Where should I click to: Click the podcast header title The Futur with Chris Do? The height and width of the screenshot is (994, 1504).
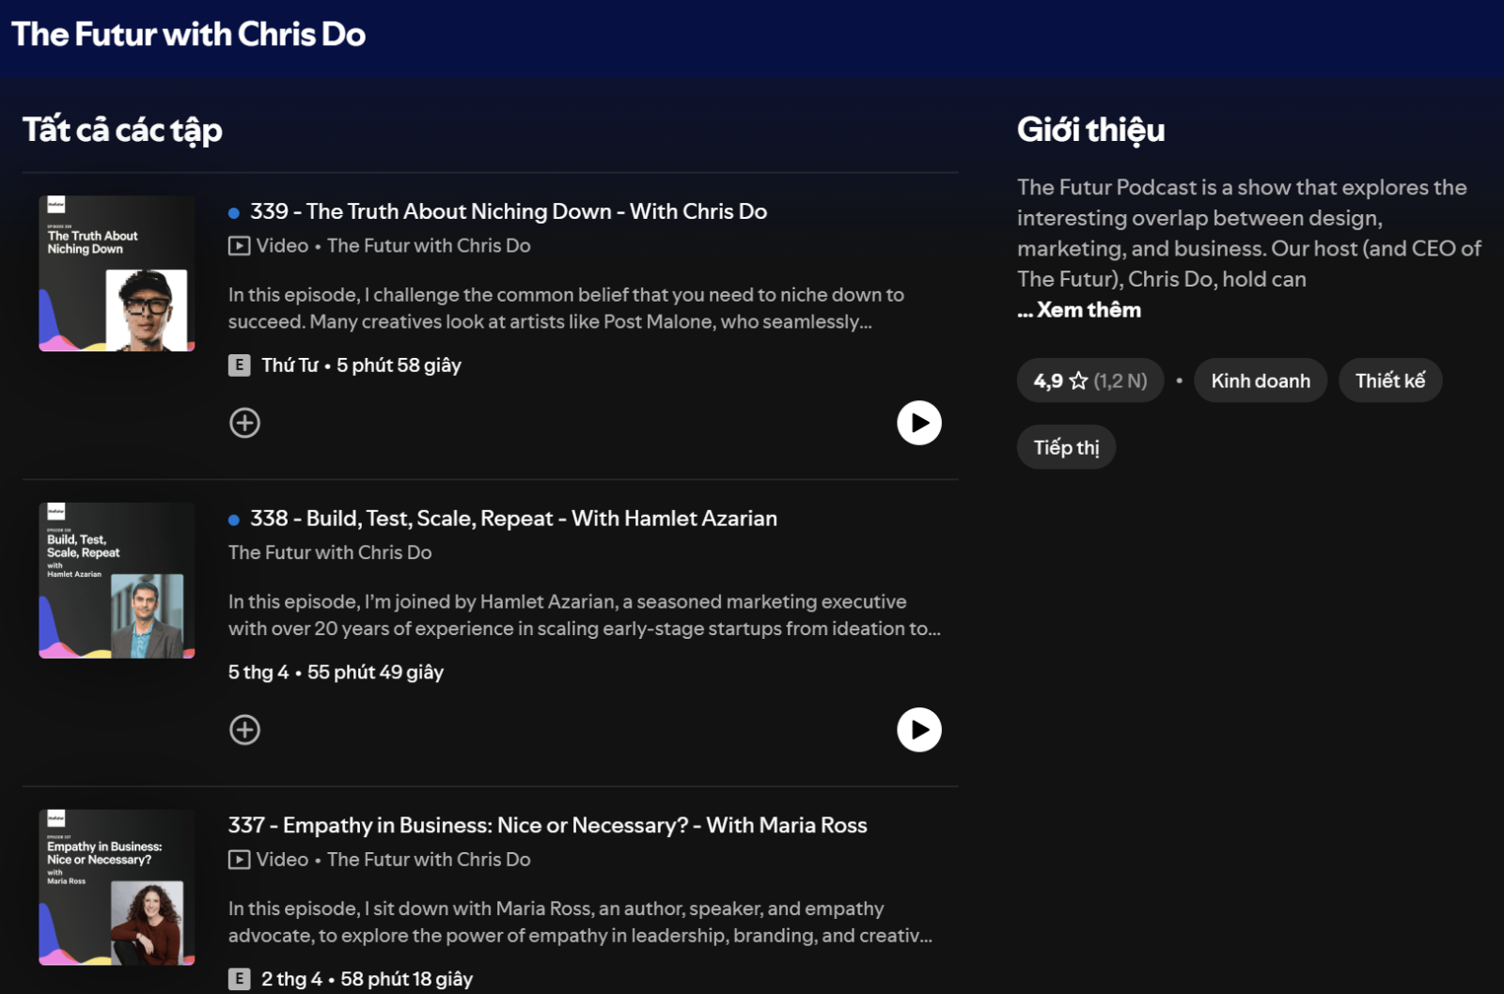coord(188,34)
